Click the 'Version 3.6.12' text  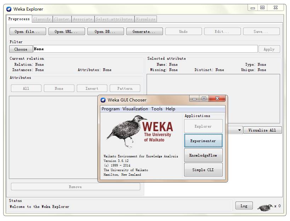(x=116, y=161)
